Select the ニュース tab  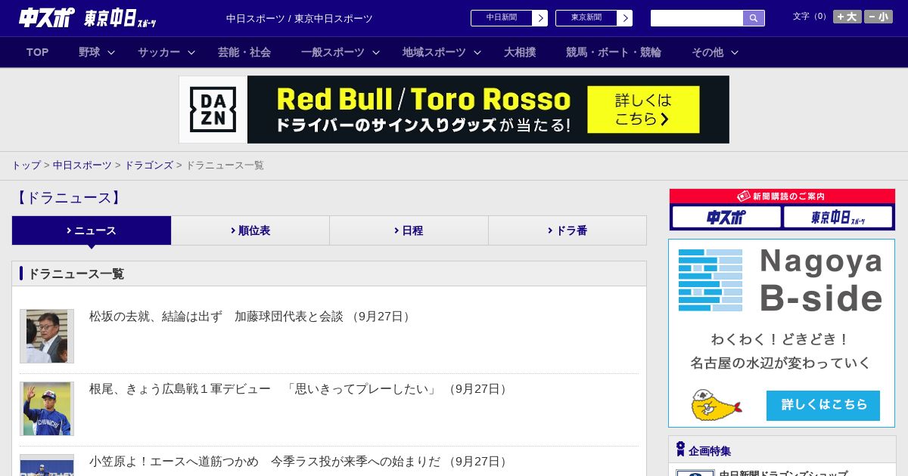92,230
